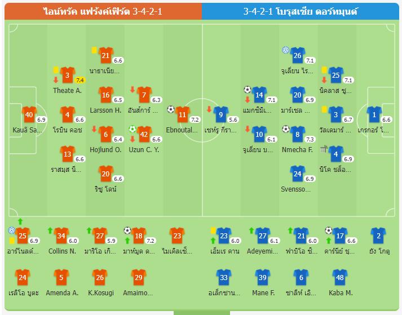This screenshot has height=315, width=402.
Task: Click K.Kosugi number 26 substitute jersey
Action: pyautogui.click(x=100, y=278)
